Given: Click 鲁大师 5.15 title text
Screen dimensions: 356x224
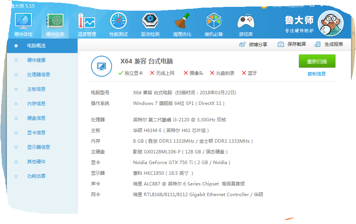Looking at the screenshot, I should pos(23,6).
